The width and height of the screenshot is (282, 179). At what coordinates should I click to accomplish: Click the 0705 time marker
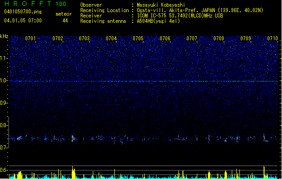point(138,38)
